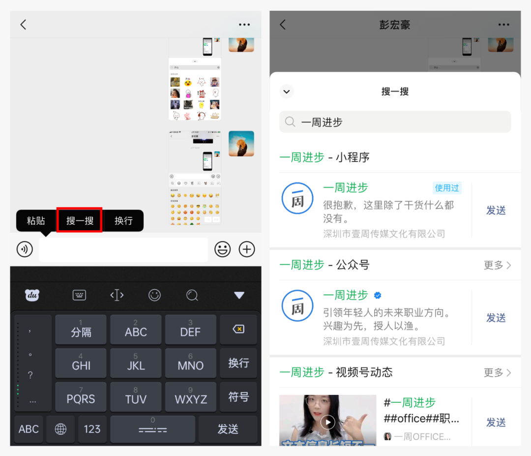Show 更多 视频号动态 results

click(x=497, y=373)
